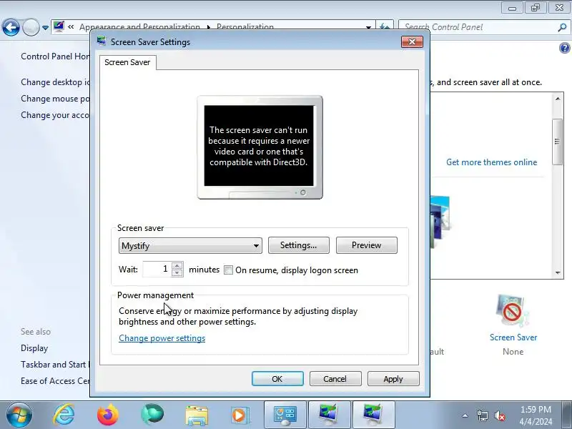572x429 pixels.
Task: Cancel the Screen Saver Settings dialog
Action: pos(335,379)
